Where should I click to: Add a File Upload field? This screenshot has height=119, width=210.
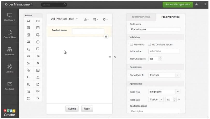point(38,77)
